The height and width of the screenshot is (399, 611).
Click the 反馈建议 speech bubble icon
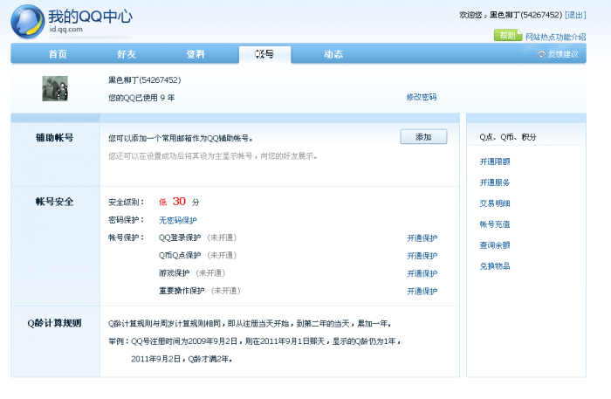tap(541, 54)
